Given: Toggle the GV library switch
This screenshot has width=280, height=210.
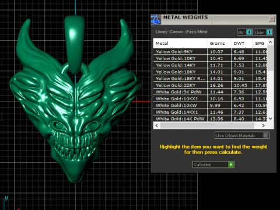Looking at the screenshot, I should click(x=244, y=32).
